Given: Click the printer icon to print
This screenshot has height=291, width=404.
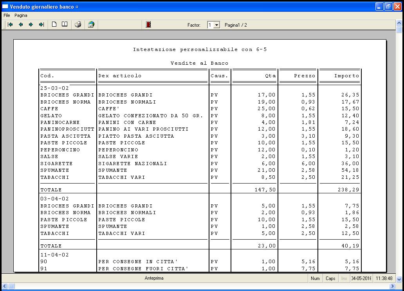Looking at the screenshot, I should tap(78, 25).
